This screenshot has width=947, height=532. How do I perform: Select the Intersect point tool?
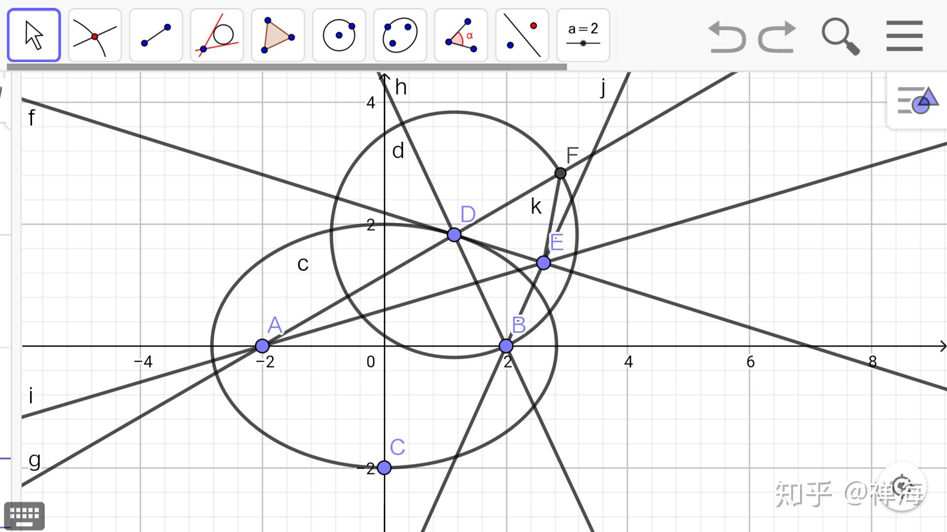(95, 35)
